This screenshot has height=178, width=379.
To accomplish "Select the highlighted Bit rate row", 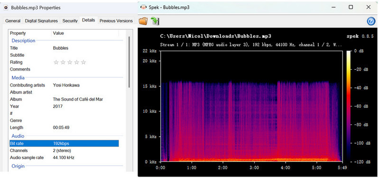I will pyautogui.click(x=64, y=143).
